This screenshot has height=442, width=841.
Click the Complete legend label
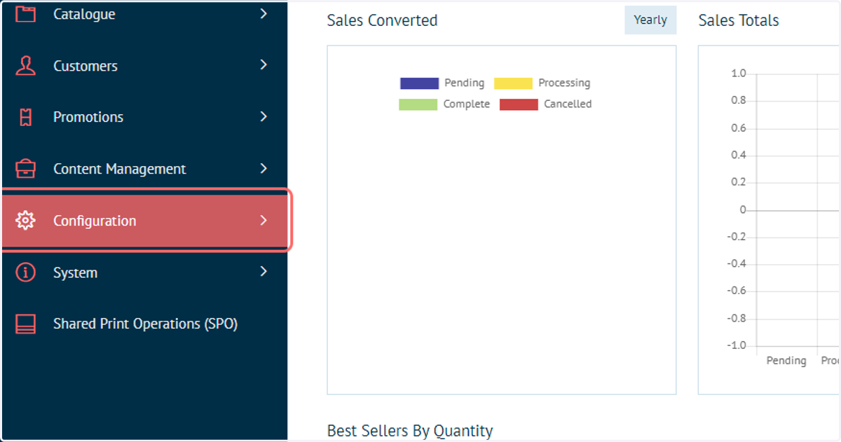tap(467, 104)
